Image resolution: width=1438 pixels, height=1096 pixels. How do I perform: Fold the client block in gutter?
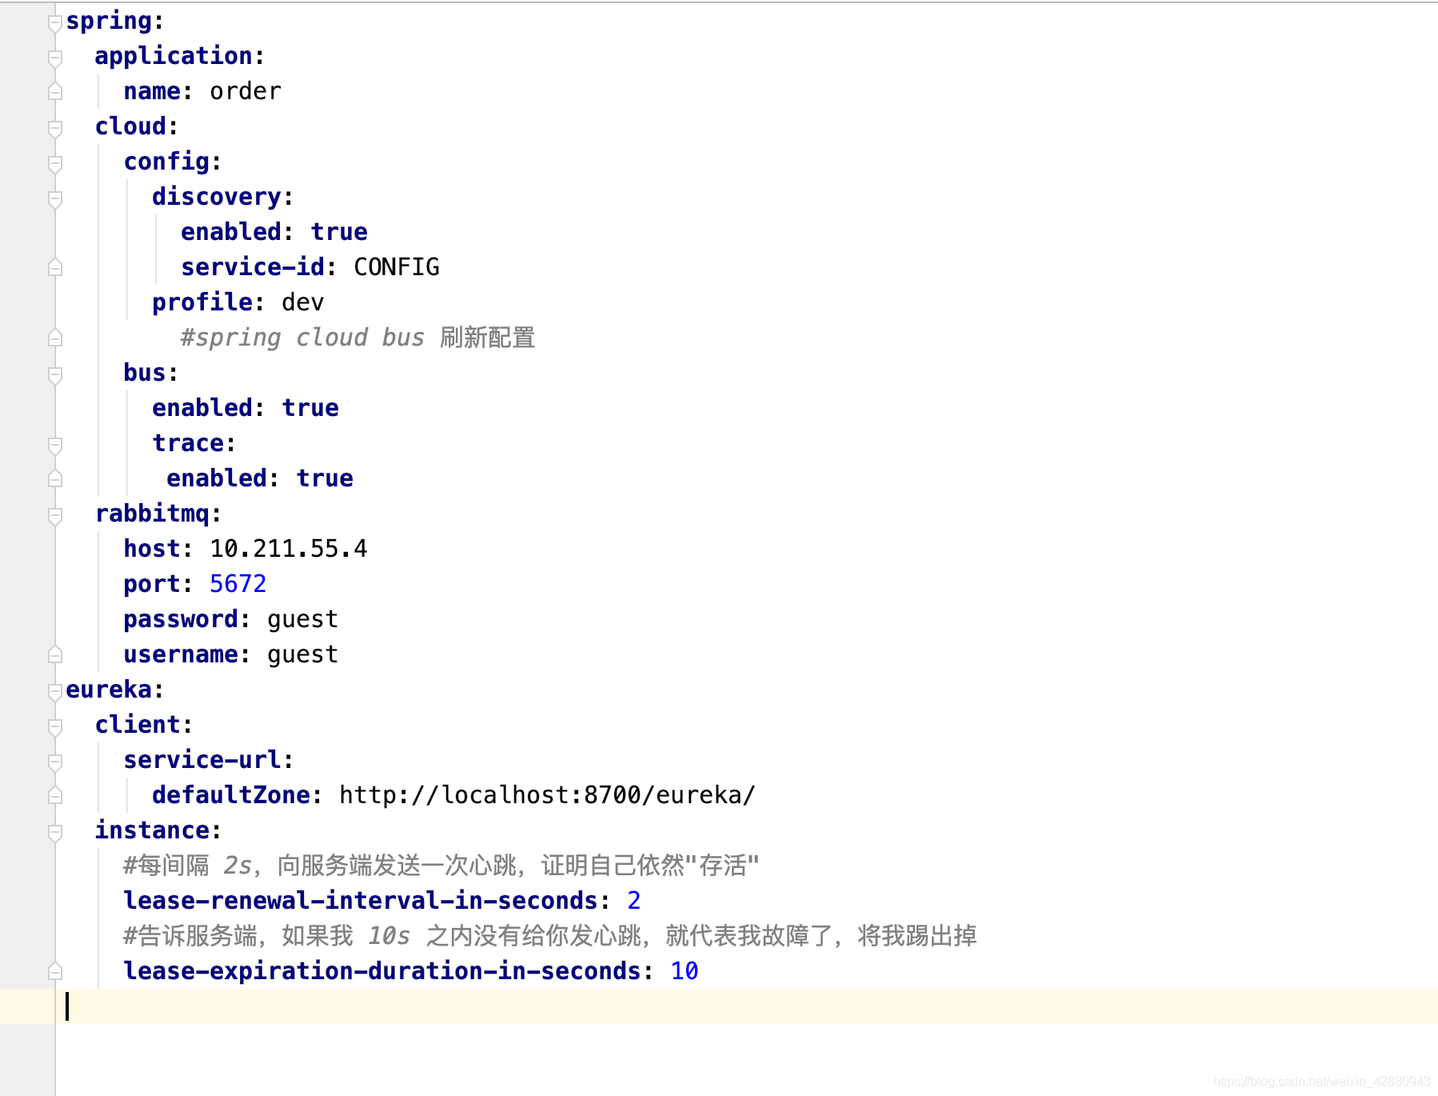pos(55,726)
